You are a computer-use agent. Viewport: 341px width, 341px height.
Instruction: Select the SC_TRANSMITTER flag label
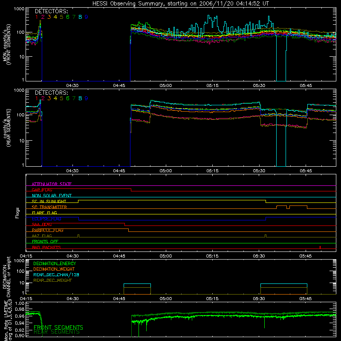click(x=49, y=207)
